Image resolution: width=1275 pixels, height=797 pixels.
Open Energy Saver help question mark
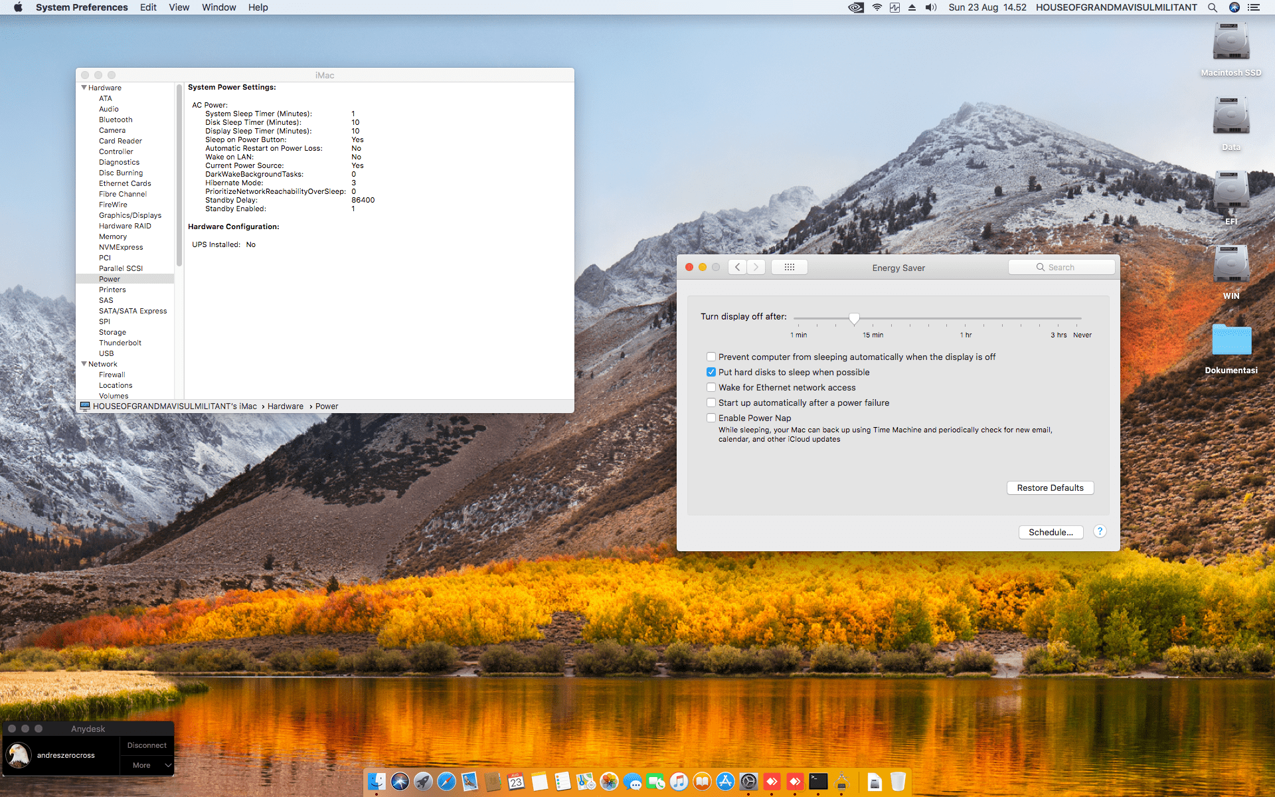click(1100, 531)
